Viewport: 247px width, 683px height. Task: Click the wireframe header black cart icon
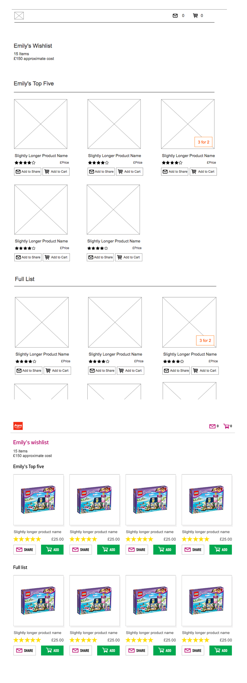click(195, 15)
